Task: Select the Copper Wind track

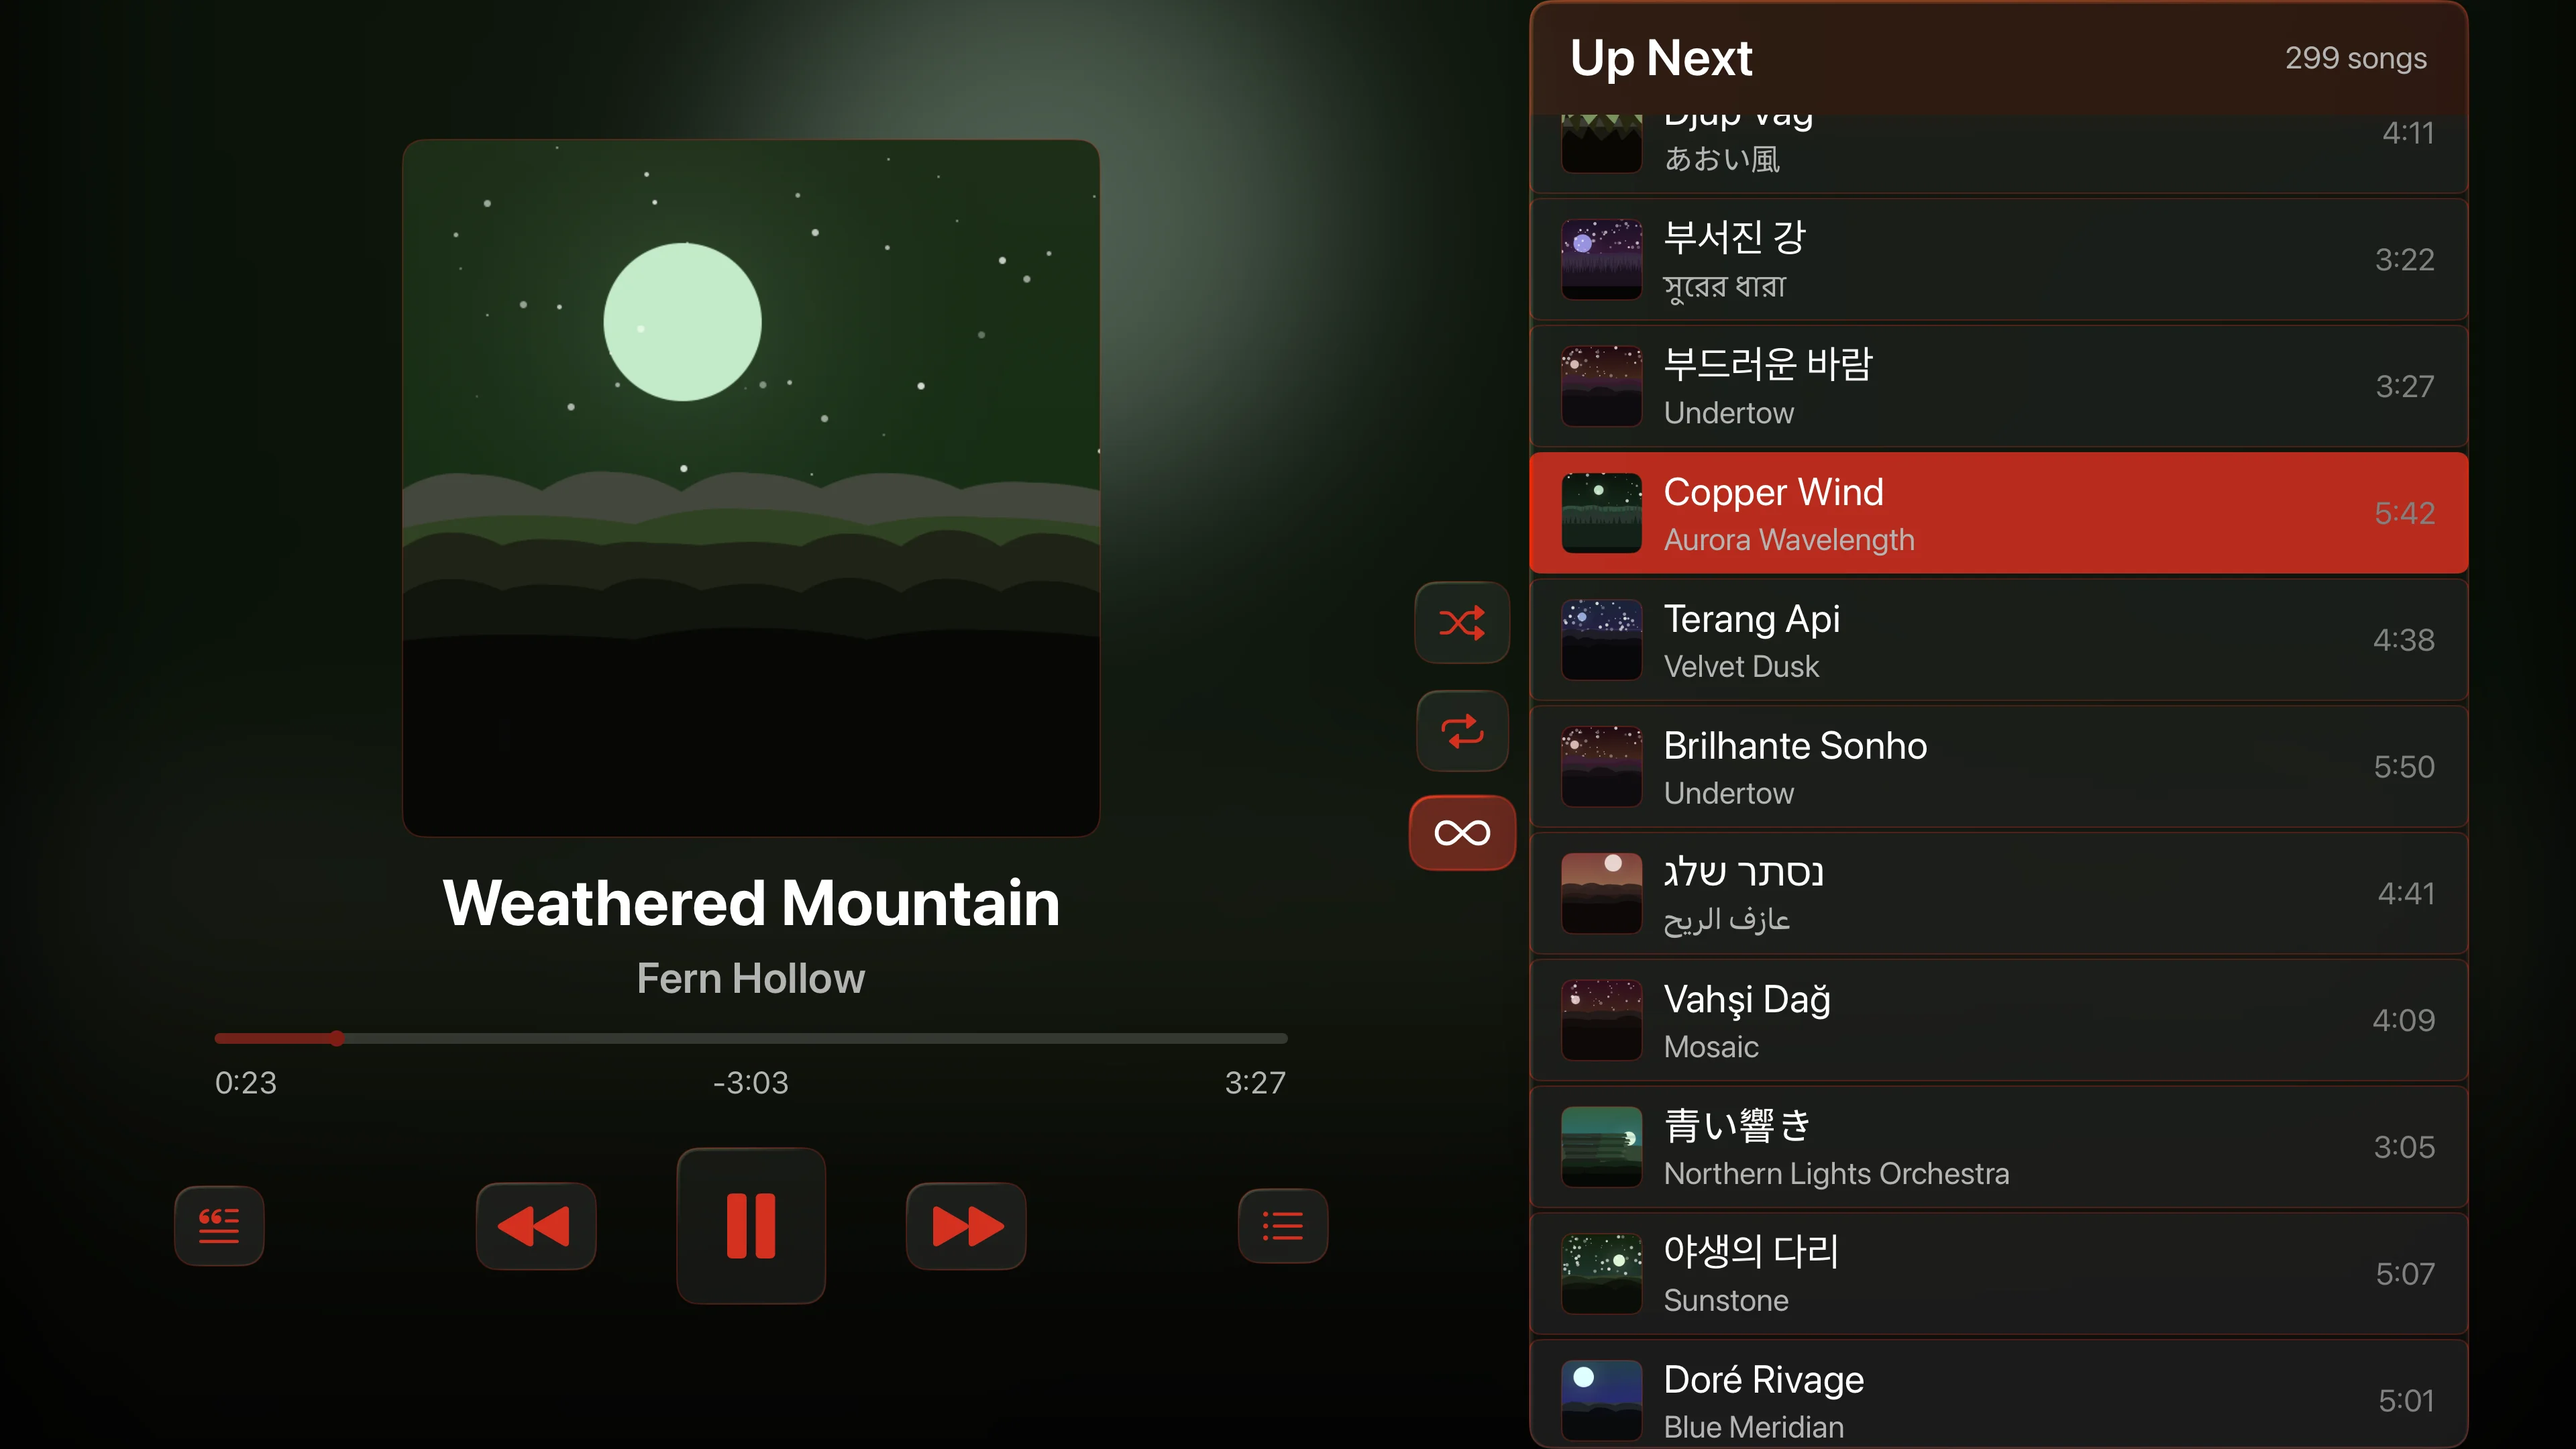Action: pyautogui.click(x=1999, y=513)
